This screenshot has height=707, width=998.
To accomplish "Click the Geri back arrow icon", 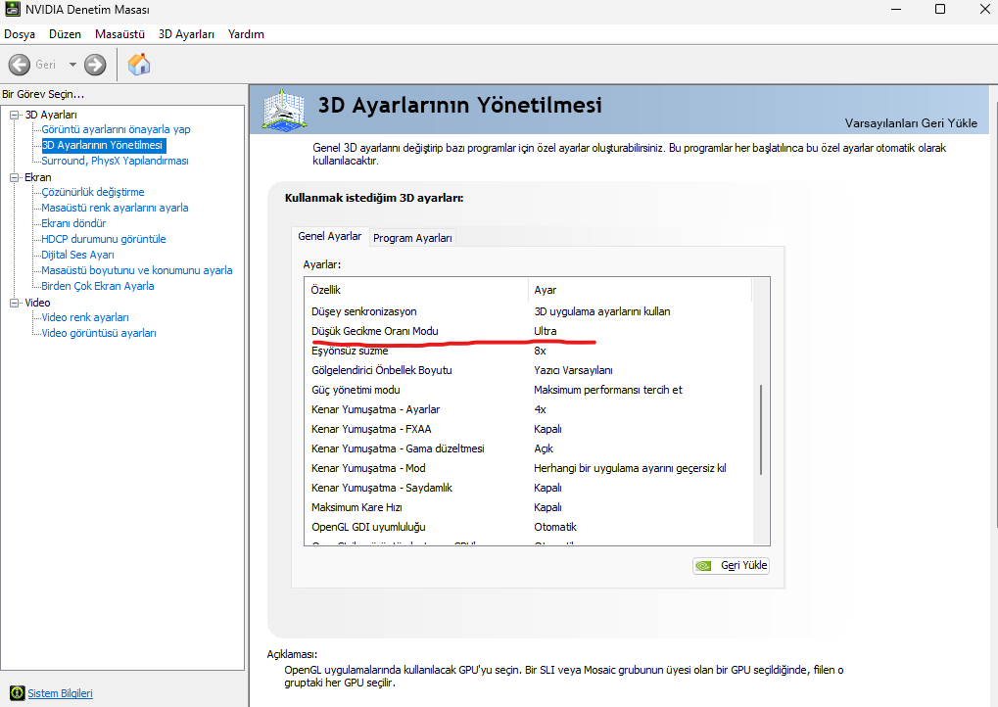I will [x=19, y=65].
